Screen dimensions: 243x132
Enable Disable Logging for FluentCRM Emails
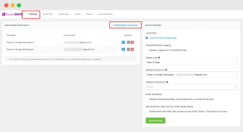[x=147, y=50]
